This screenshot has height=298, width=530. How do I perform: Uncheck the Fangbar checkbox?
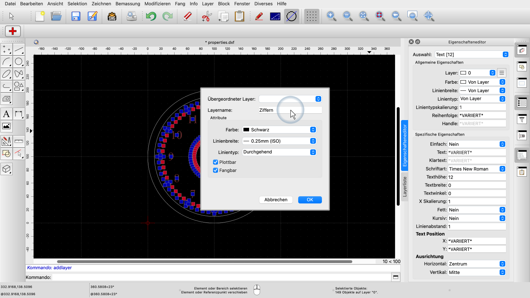pos(216,170)
